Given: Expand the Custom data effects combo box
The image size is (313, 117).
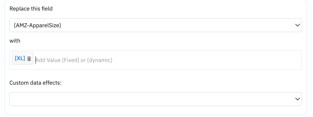Looking at the screenshot, I should click(x=156, y=99).
